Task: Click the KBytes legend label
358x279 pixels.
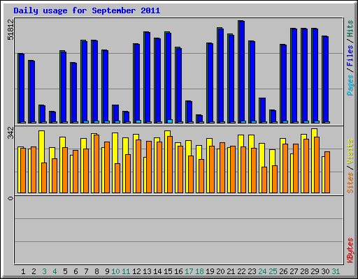Action: point(350,250)
